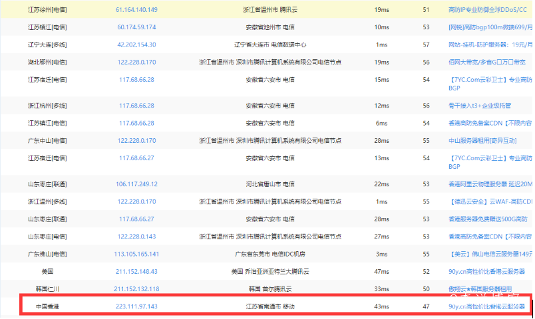Viewport: 535px width, 319px height.
Task: Open the 网站-挂机-防护服务器 19元 link
Action: (491, 45)
